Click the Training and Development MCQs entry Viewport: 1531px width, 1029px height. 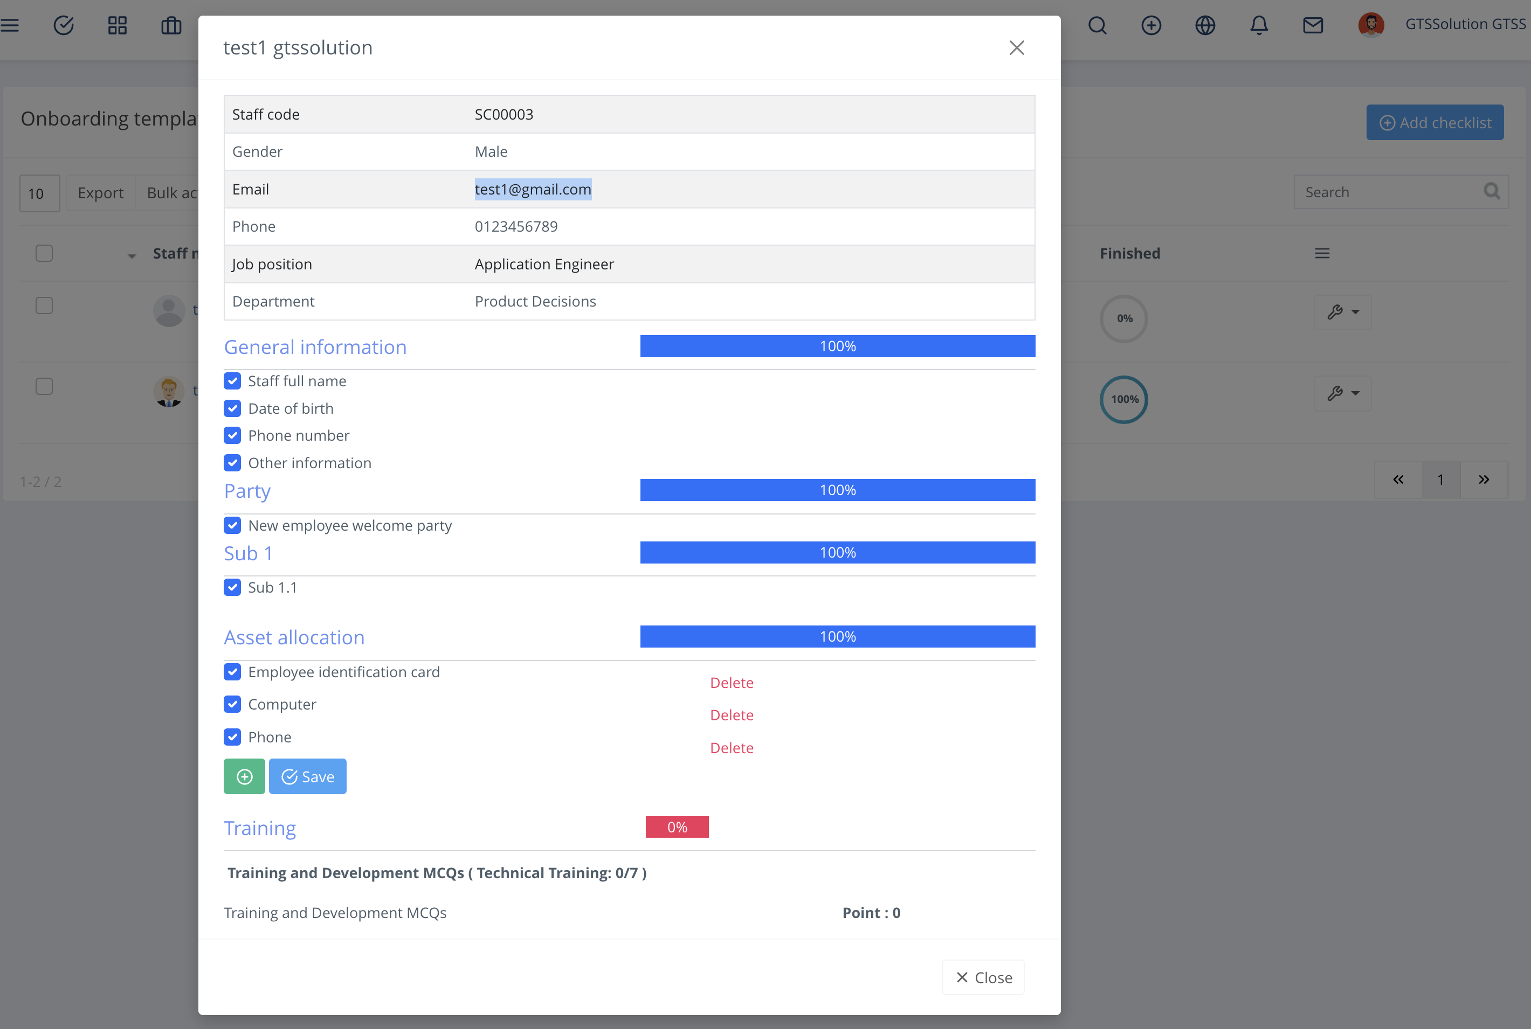pyautogui.click(x=335, y=913)
